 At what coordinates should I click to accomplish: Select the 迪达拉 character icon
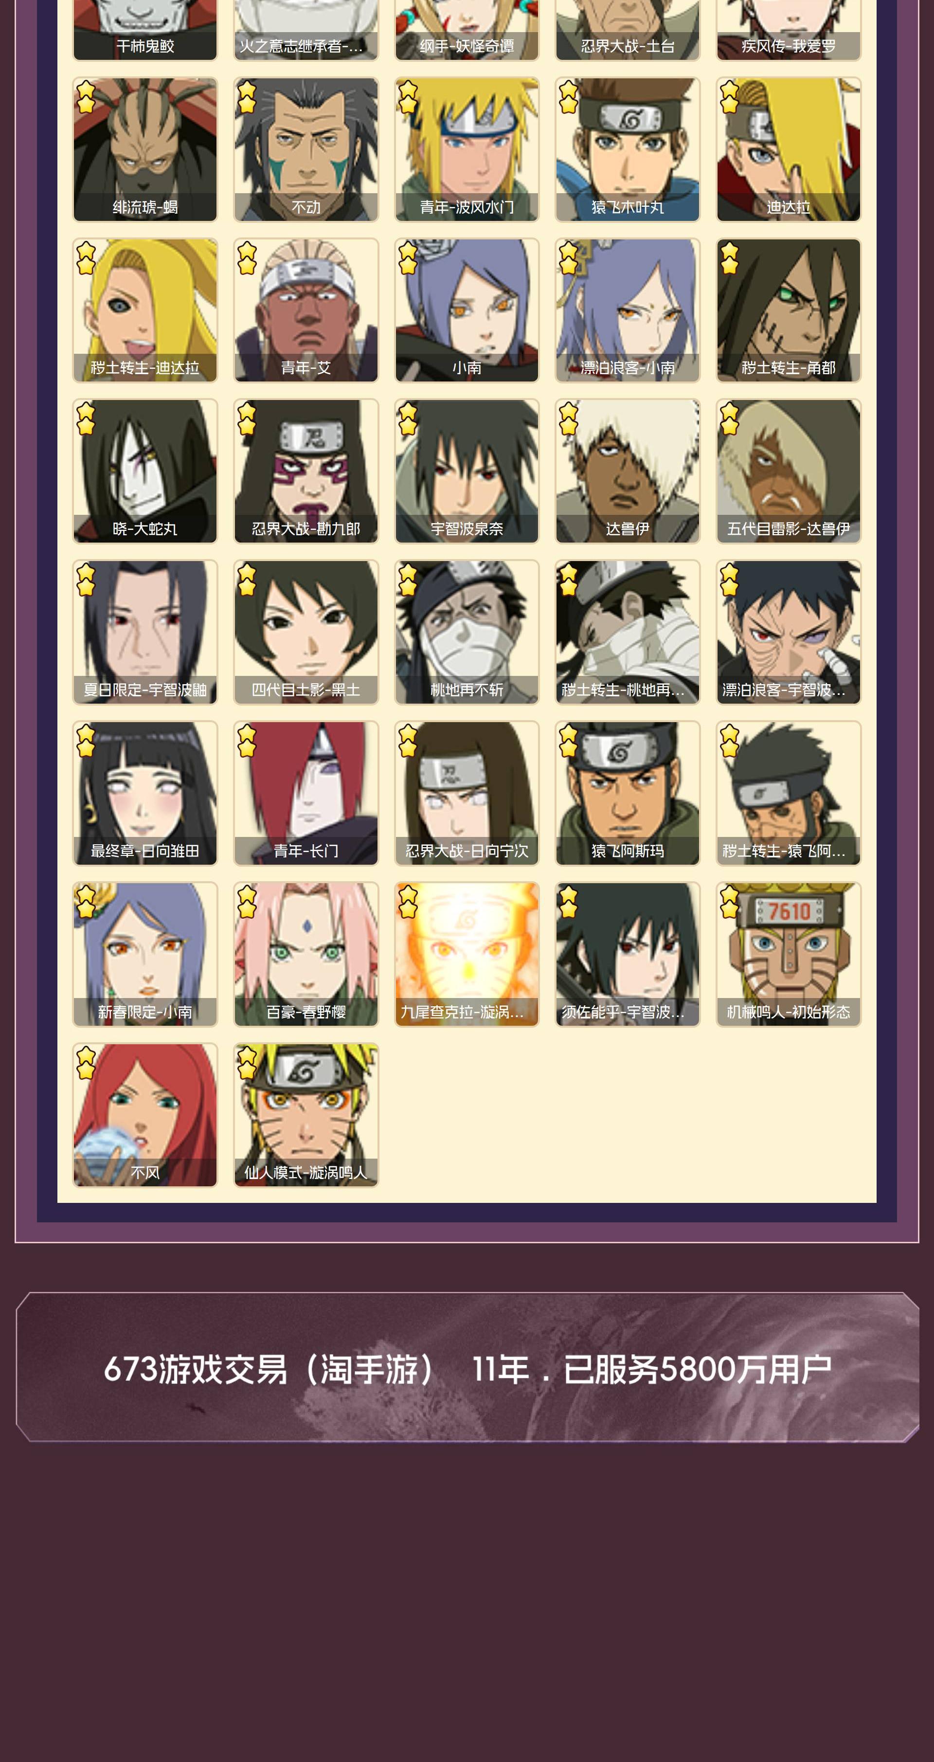(x=789, y=149)
